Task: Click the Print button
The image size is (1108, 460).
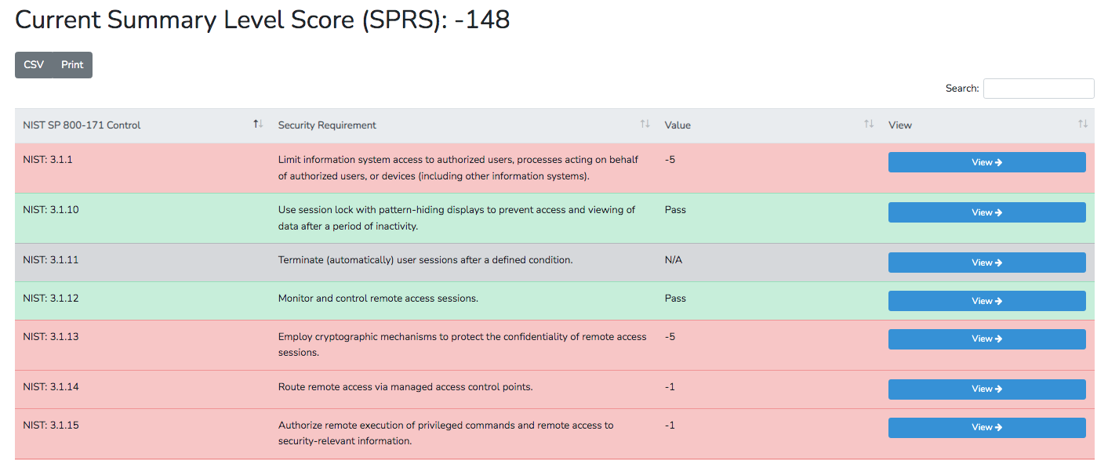Action: (72, 65)
